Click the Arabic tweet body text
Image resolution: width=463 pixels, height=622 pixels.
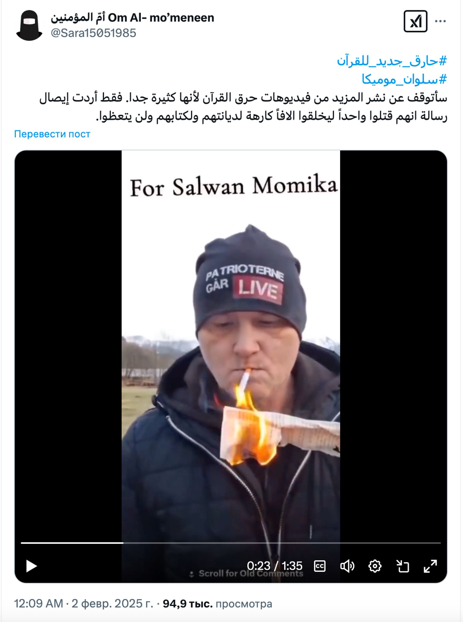point(243,107)
